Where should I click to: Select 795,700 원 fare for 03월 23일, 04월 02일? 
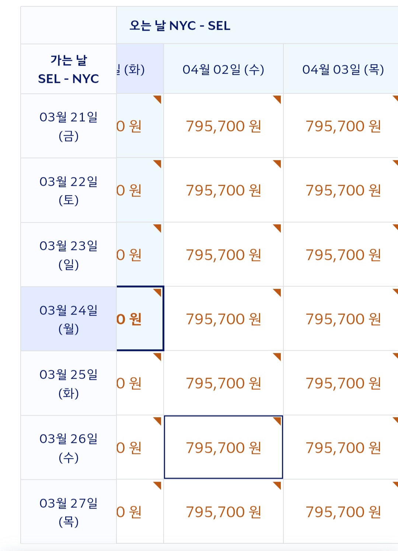pyautogui.click(x=223, y=255)
